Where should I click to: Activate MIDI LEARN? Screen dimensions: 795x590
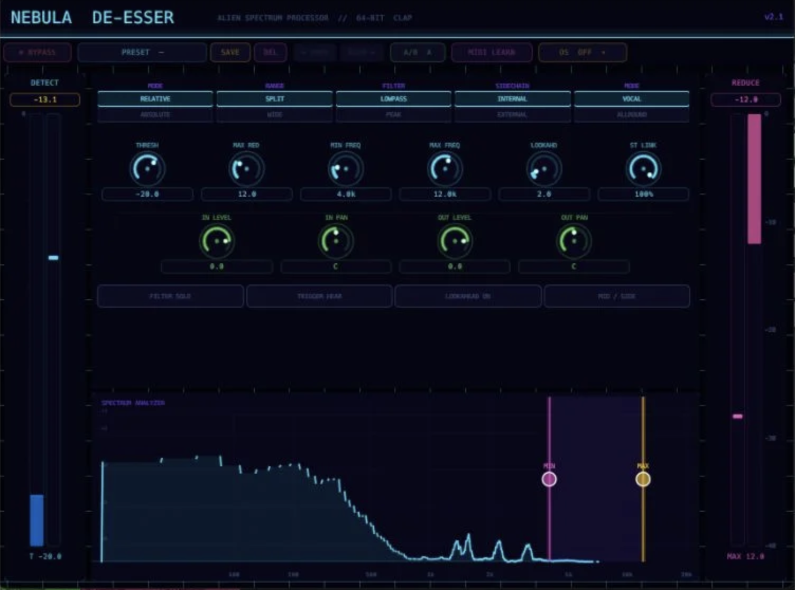(x=492, y=52)
